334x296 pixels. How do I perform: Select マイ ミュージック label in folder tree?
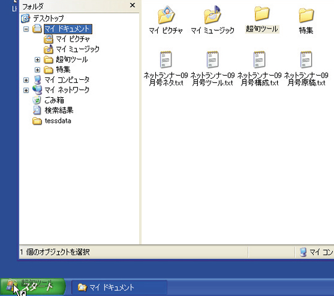pos(77,50)
